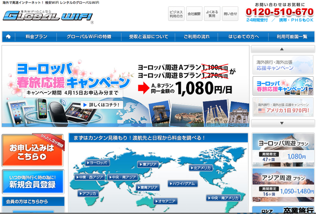Open ロシア 卒業旅行 card
Image resolution: width=316 pixels, height=214 pixels.
[x=283, y=210]
